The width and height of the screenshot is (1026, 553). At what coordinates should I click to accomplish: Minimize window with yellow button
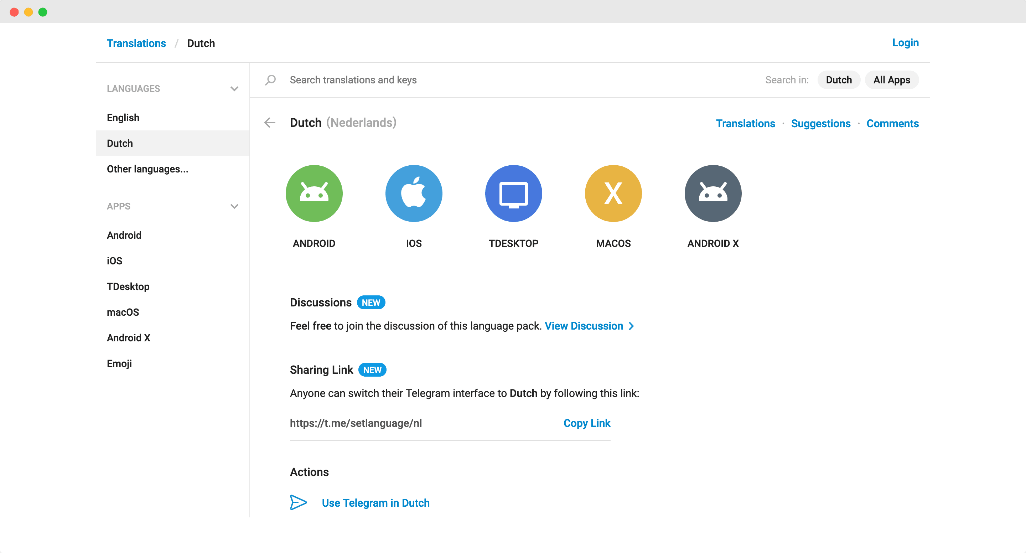coord(28,12)
